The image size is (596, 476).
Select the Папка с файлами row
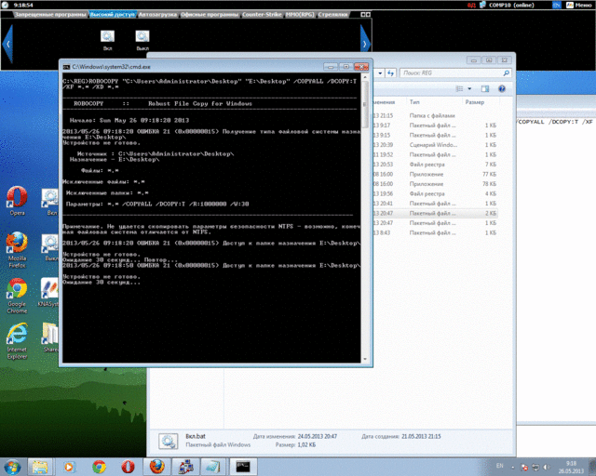click(435, 115)
